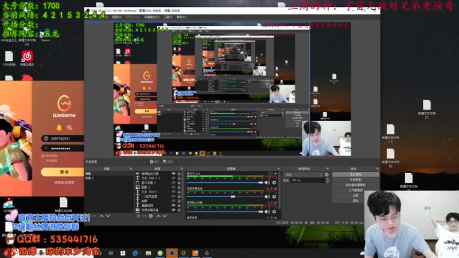This screenshot has height=258, width=459.
Task: Toggle visibility of QQ群 source
Action: point(173,201)
